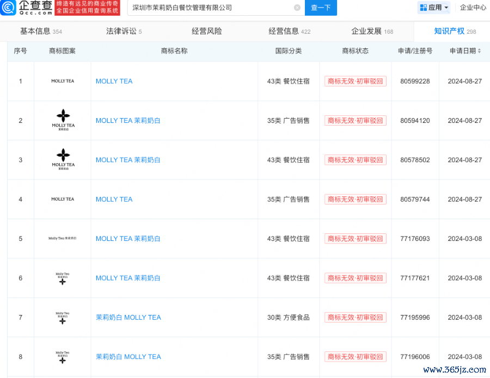Switch to the 基本信息 tab

pyautogui.click(x=41, y=31)
